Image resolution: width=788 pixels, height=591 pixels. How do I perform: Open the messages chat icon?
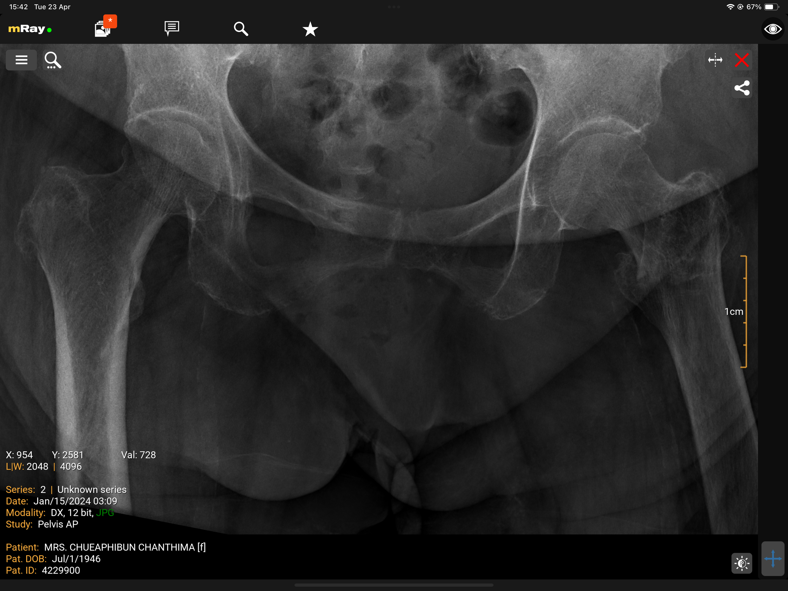point(172,29)
